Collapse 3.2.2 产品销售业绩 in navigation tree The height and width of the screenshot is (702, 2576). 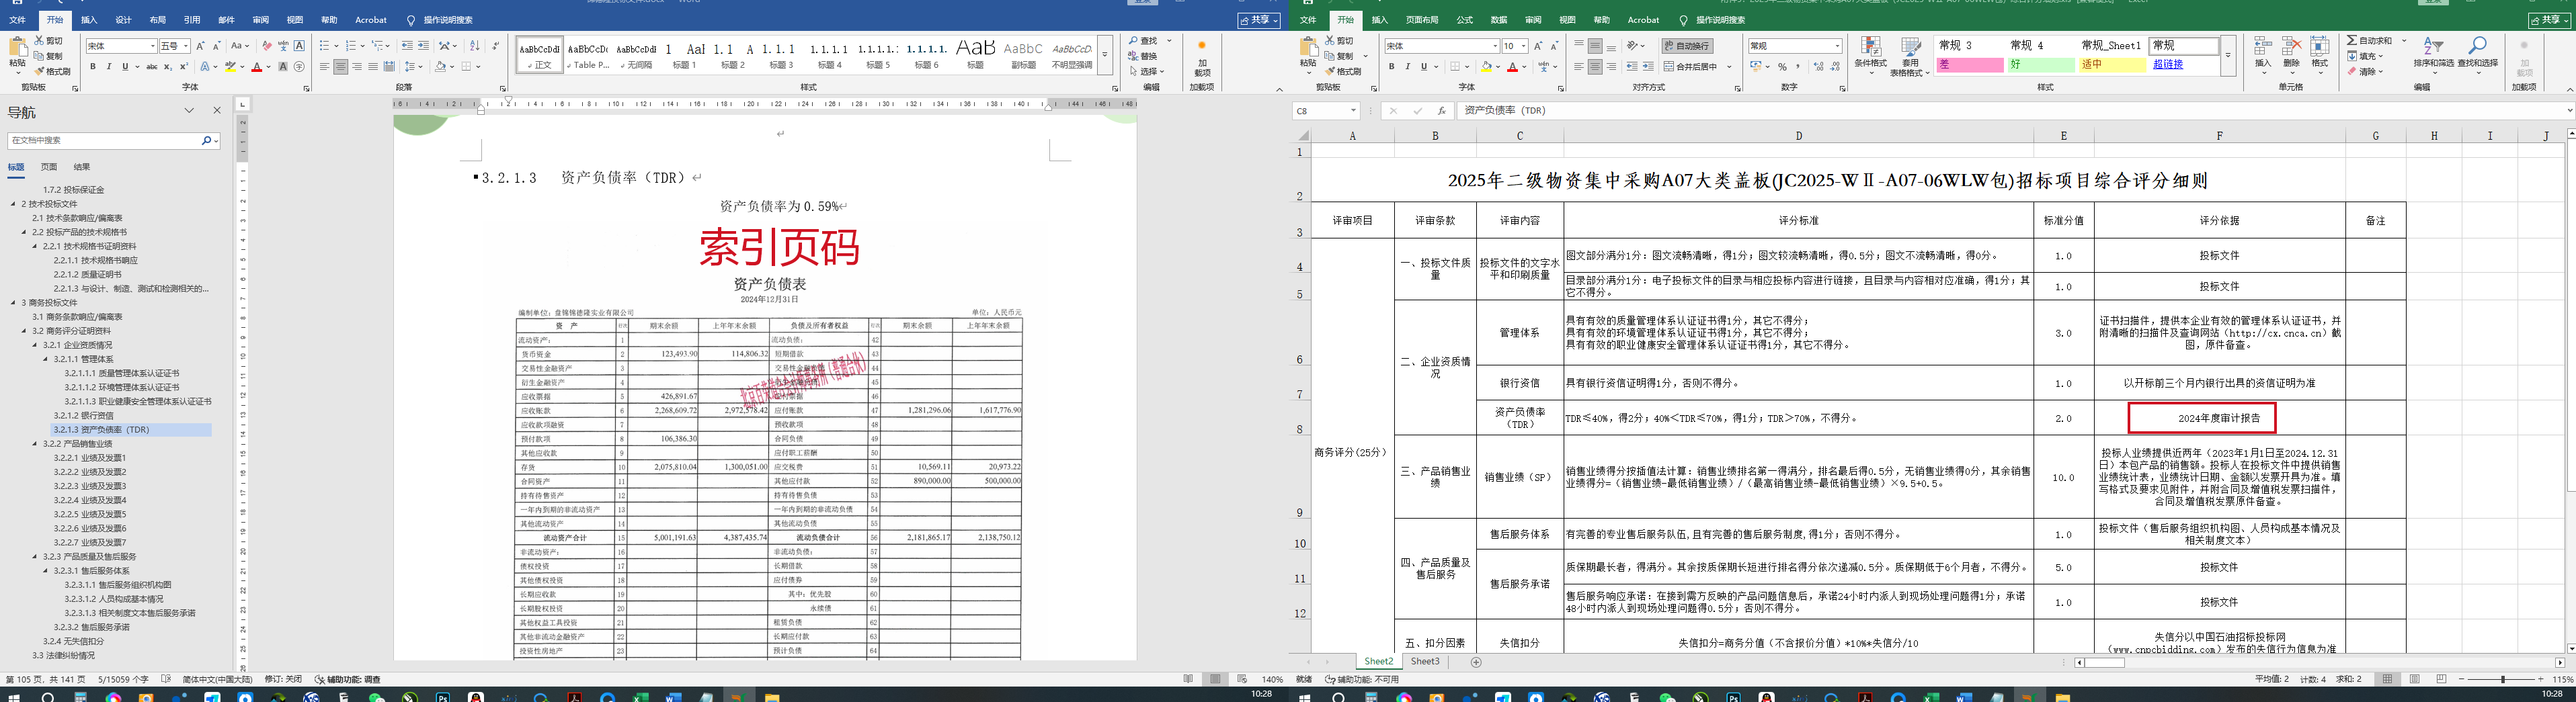[x=35, y=444]
